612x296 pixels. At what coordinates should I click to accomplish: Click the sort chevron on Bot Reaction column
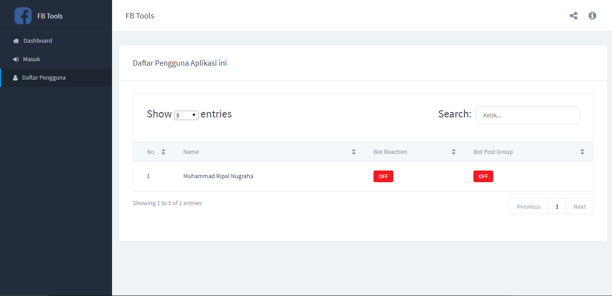click(454, 152)
